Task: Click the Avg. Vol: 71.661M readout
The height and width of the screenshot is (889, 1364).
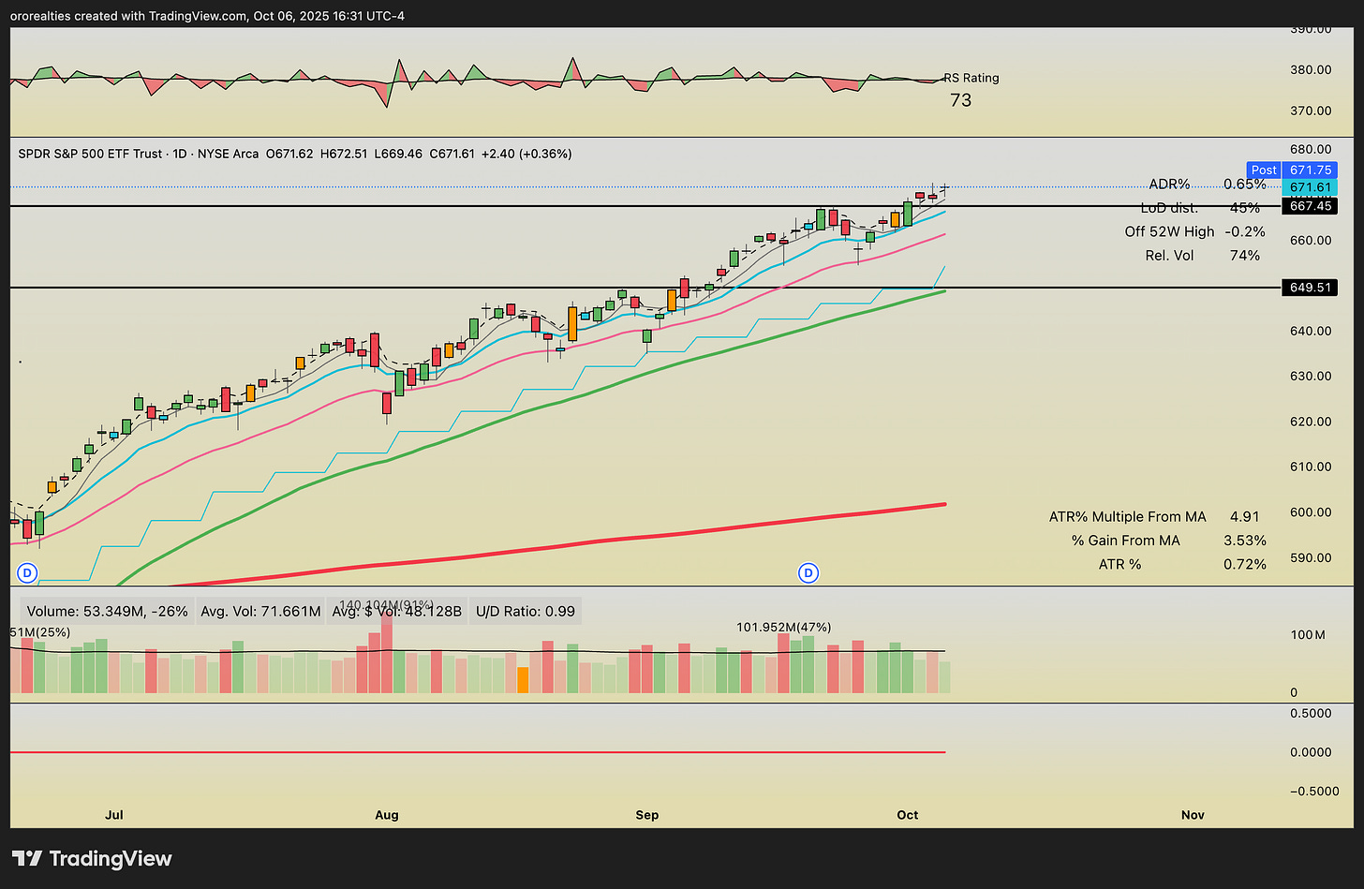Action: (260, 612)
